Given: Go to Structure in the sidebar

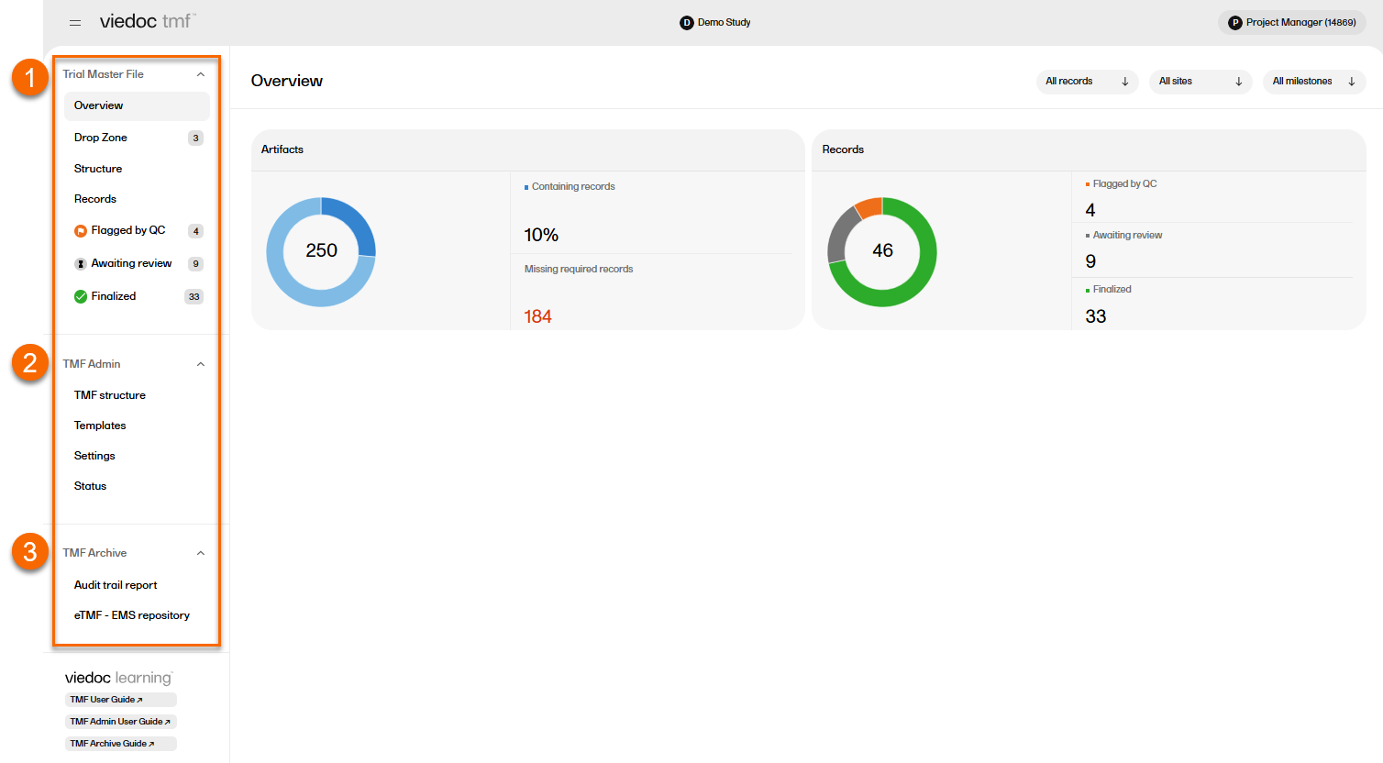Looking at the screenshot, I should point(98,169).
